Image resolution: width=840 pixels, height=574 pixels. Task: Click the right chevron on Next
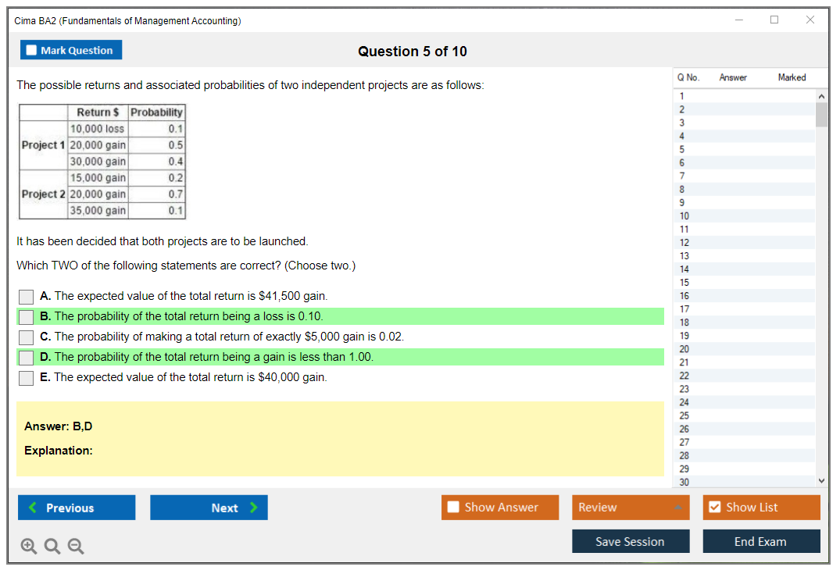tap(253, 508)
